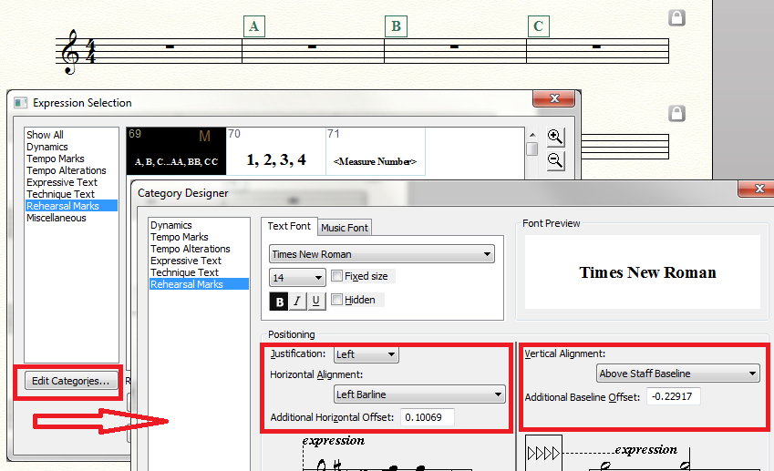Check the Hidden checkbox
The height and width of the screenshot is (471, 774).
(x=338, y=300)
